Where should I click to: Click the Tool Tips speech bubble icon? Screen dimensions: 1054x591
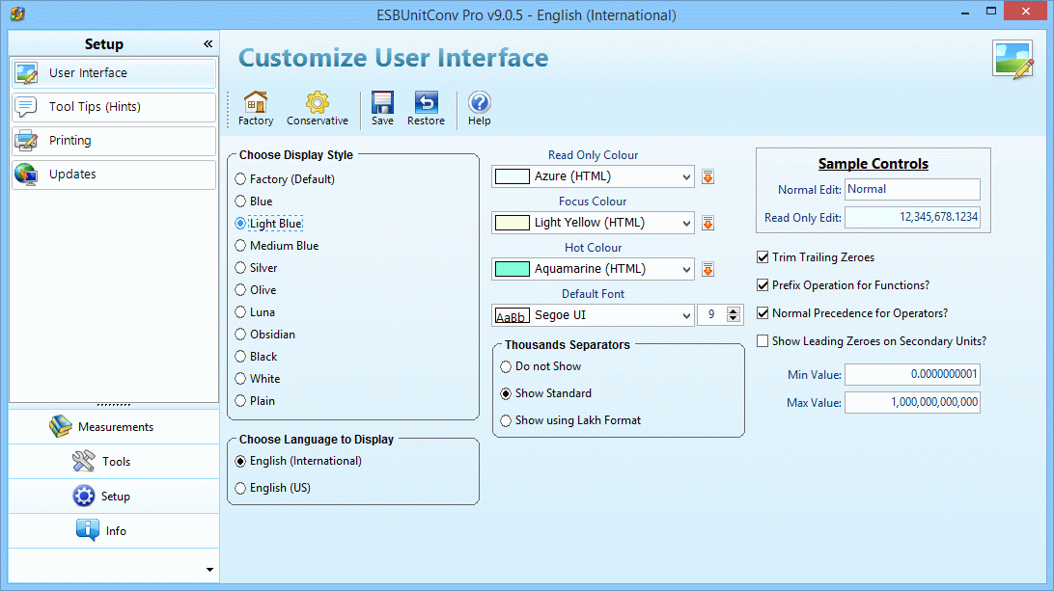(26, 107)
